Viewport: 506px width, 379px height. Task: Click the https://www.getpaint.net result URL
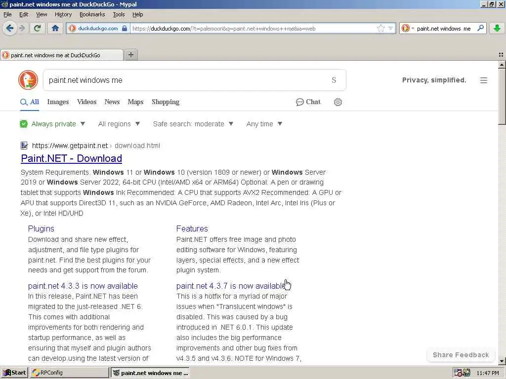[x=70, y=146]
